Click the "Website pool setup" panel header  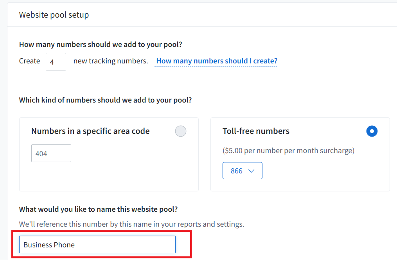(x=54, y=15)
